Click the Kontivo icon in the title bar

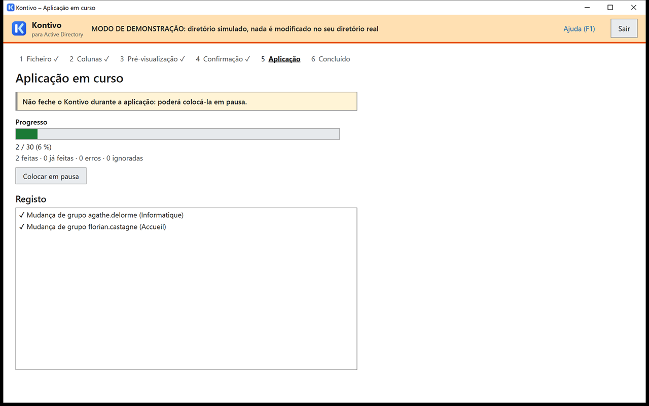coord(10,8)
